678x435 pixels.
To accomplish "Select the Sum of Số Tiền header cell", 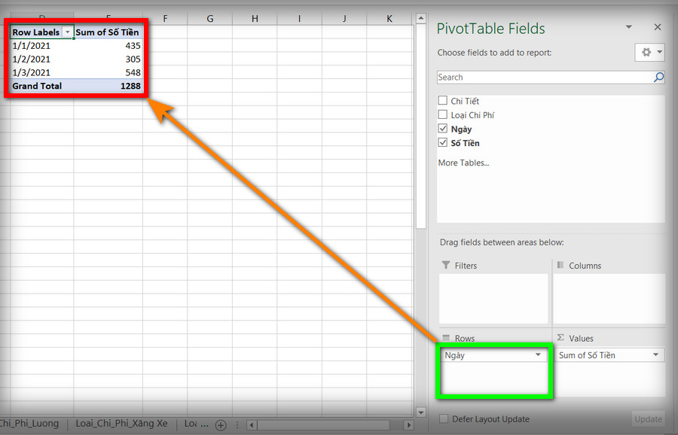I will click(x=108, y=32).
